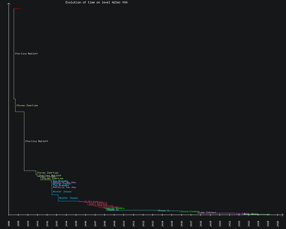
Task: Click the Luke Szklarz record label
Action: 207,212
